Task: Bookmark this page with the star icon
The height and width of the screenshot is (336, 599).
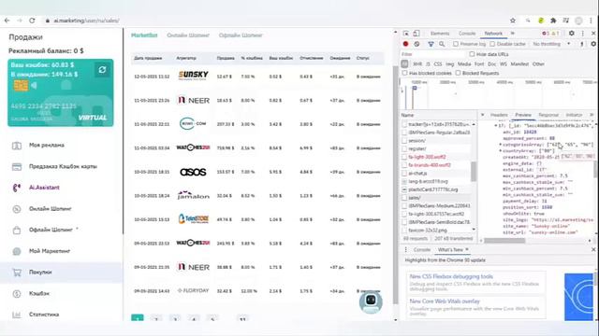Action: 513,21
